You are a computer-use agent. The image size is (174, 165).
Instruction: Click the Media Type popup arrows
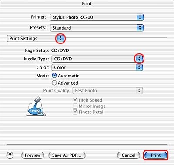coord(139,59)
